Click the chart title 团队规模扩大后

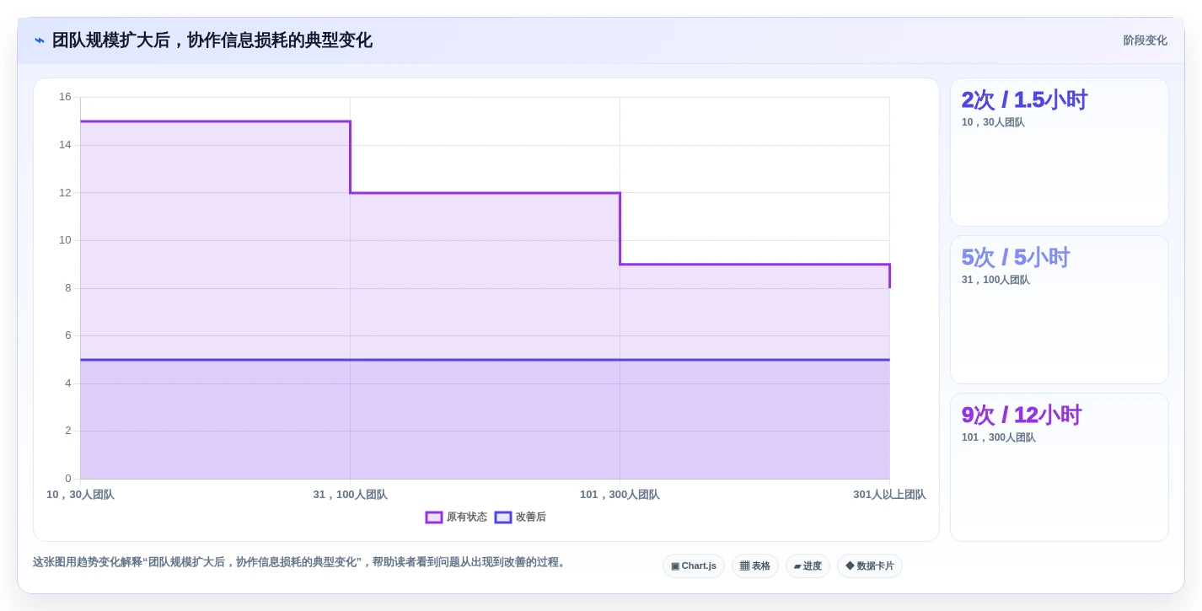point(212,40)
